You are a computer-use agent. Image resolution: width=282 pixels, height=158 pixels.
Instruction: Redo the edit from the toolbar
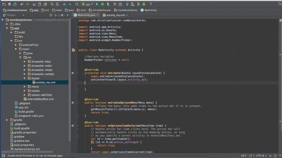27,4
